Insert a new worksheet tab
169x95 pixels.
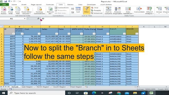pos(87,87)
